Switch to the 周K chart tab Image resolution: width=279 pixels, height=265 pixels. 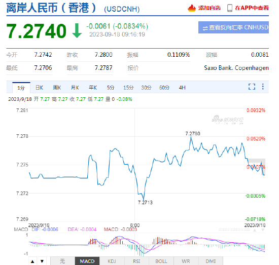(57, 88)
